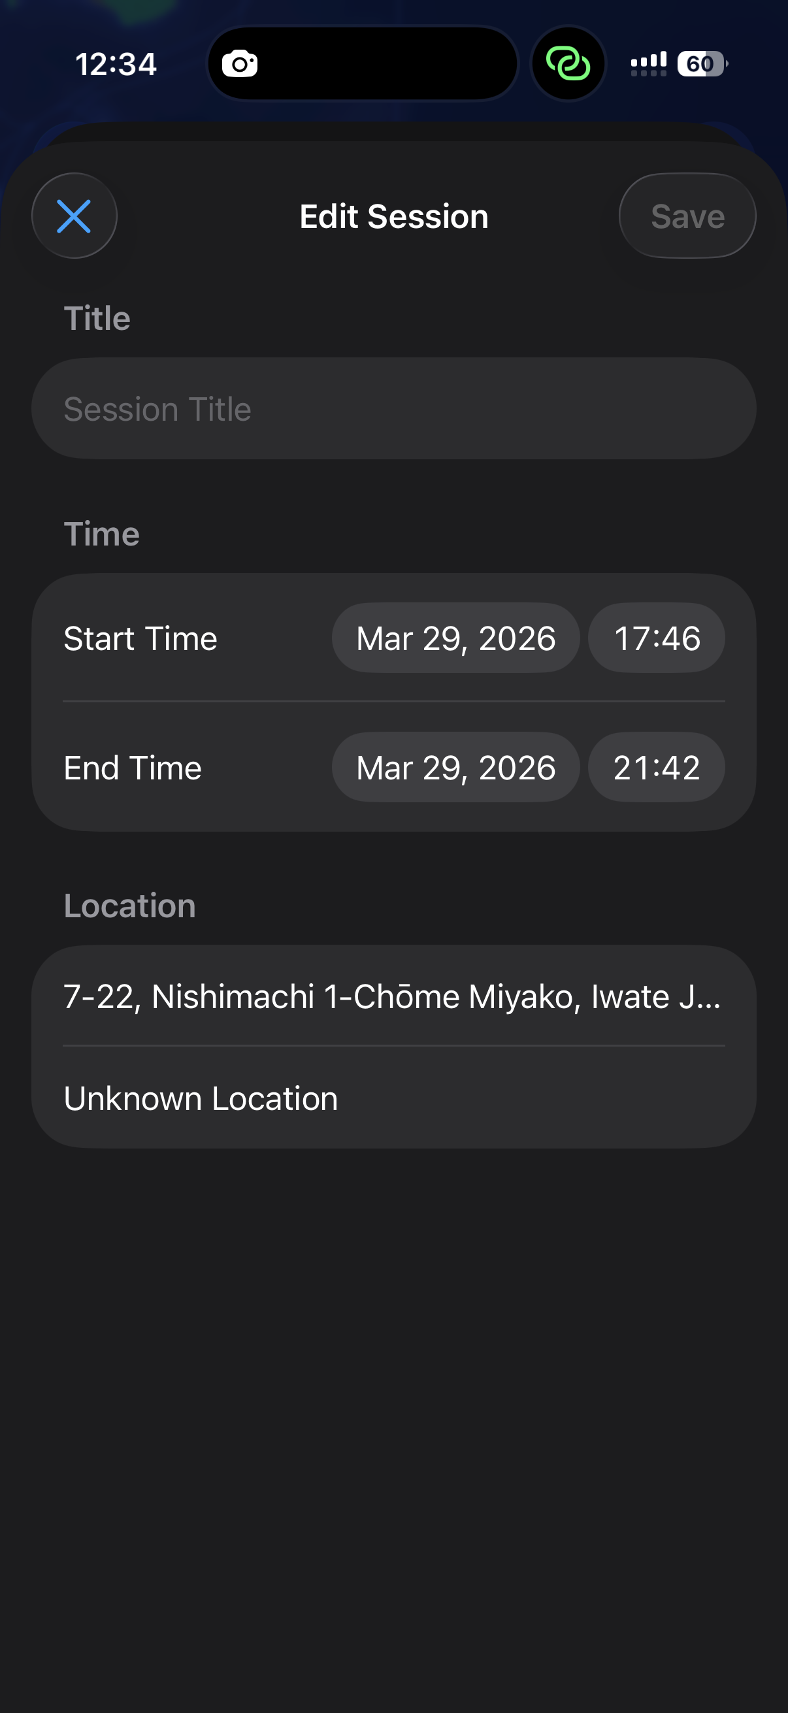Image resolution: width=788 pixels, height=1713 pixels.
Task: Open the Start Time 17:46 time picker
Action: point(656,638)
